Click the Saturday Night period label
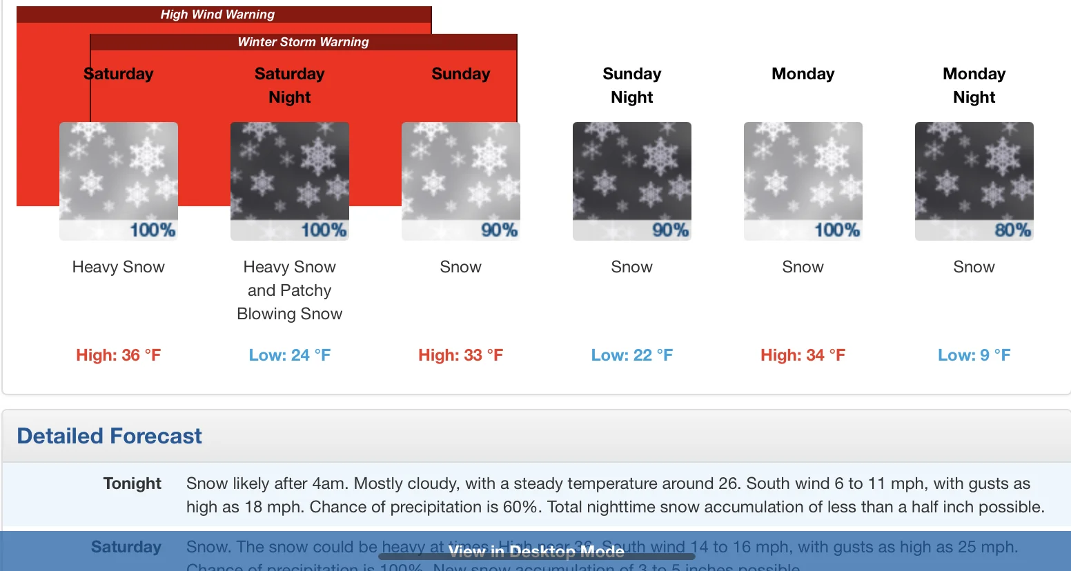 click(290, 86)
